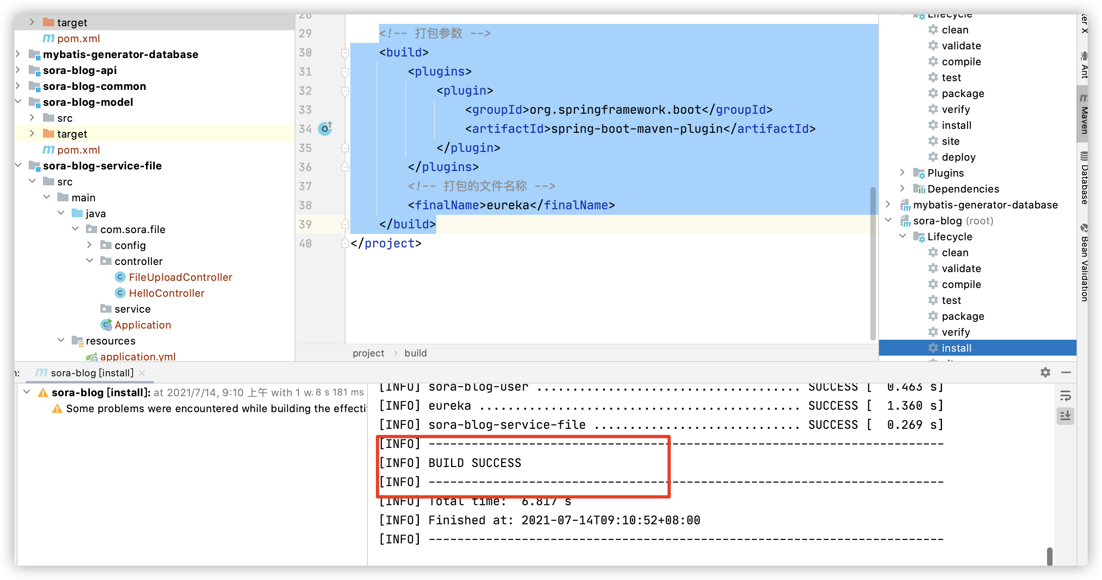This screenshot has width=1102, height=580.
Task: Run the Maven deploy lifecycle goal
Action: tap(958, 157)
